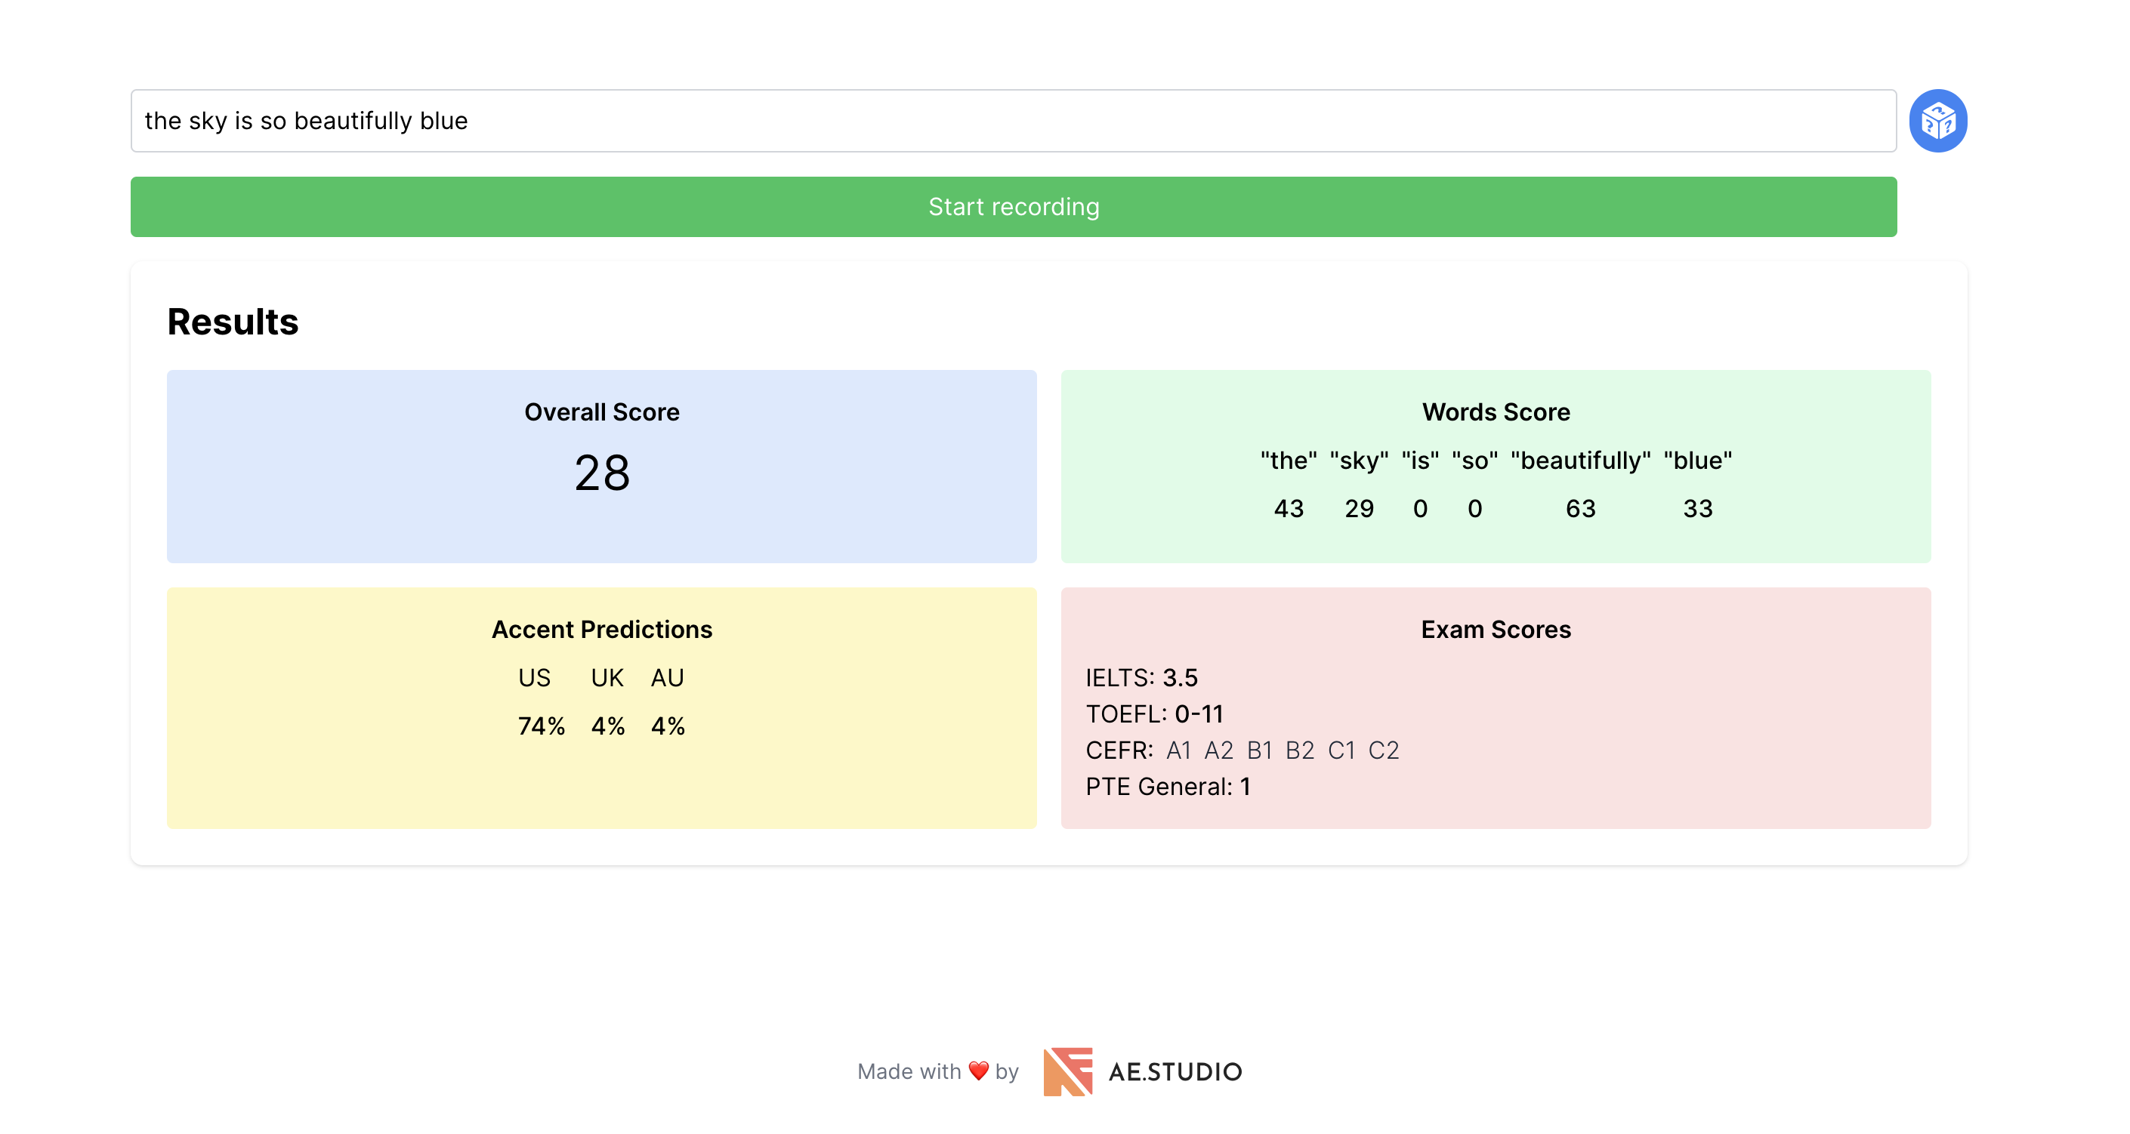Click the blue dice random sentence icon
2130x1134 pixels.
(x=1939, y=121)
